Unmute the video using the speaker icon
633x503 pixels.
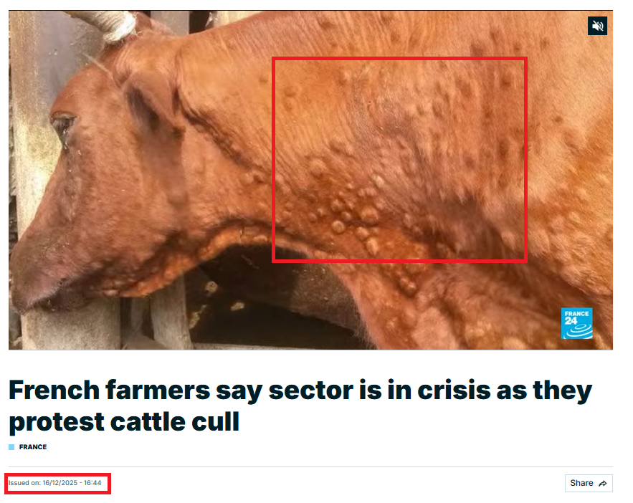pyautogui.click(x=597, y=27)
